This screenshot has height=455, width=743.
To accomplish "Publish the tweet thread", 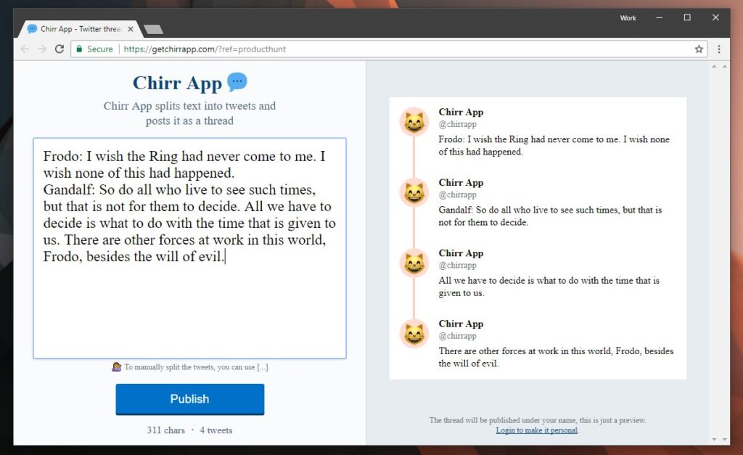I will pyautogui.click(x=189, y=398).
